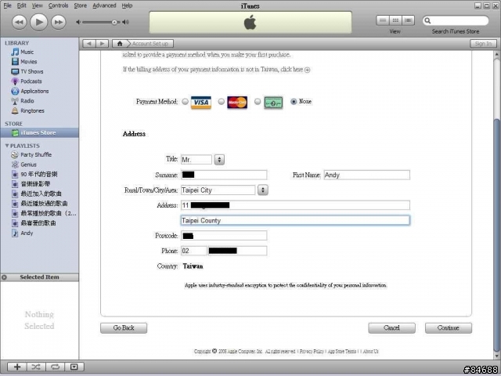Open the Store menu
Image resolution: width=501 pixels, height=376 pixels.
click(80, 5)
